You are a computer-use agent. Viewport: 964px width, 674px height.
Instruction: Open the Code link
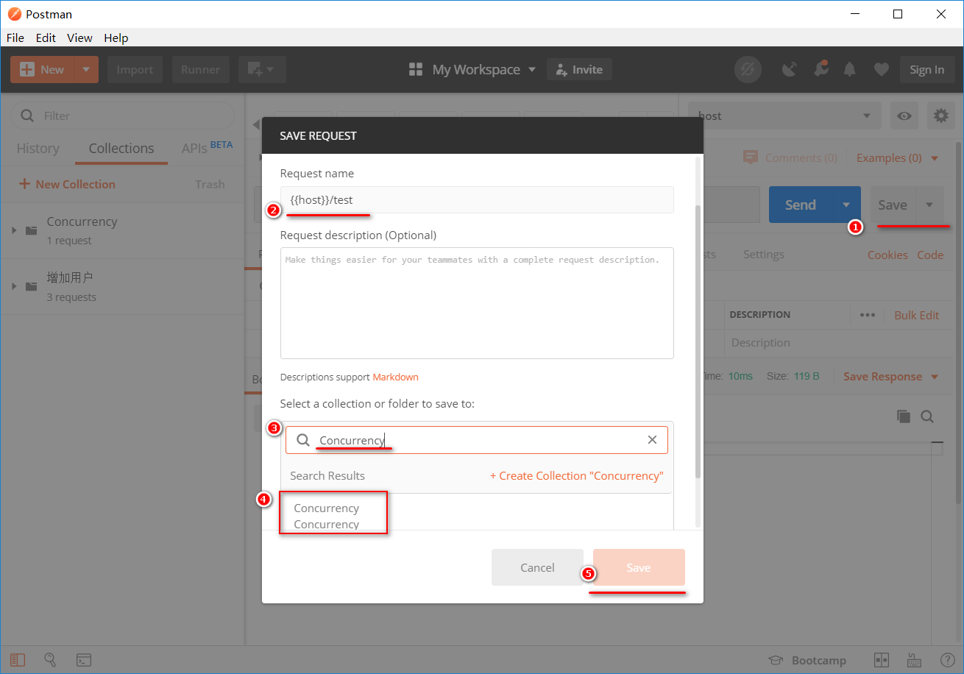[930, 255]
